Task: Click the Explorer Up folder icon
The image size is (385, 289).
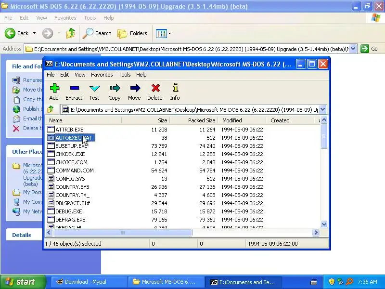Action: point(70,33)
